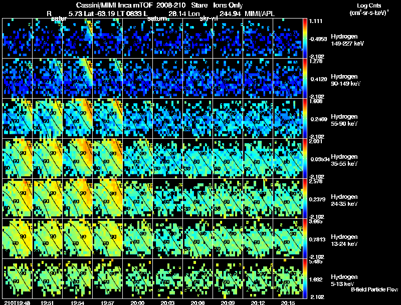Open the 149-227 keV image at 20:15

click(288, 38)
